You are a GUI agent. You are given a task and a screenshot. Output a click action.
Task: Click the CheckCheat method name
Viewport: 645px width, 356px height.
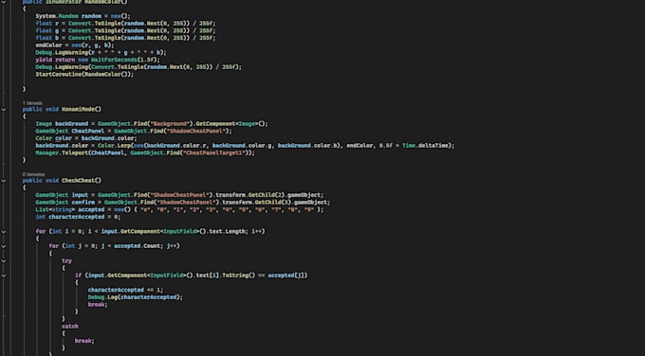[x=78, y=181]
